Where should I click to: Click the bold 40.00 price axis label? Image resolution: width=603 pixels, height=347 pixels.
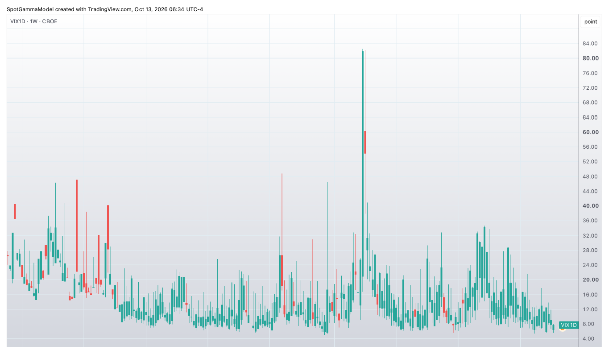[x=591, y=206]
